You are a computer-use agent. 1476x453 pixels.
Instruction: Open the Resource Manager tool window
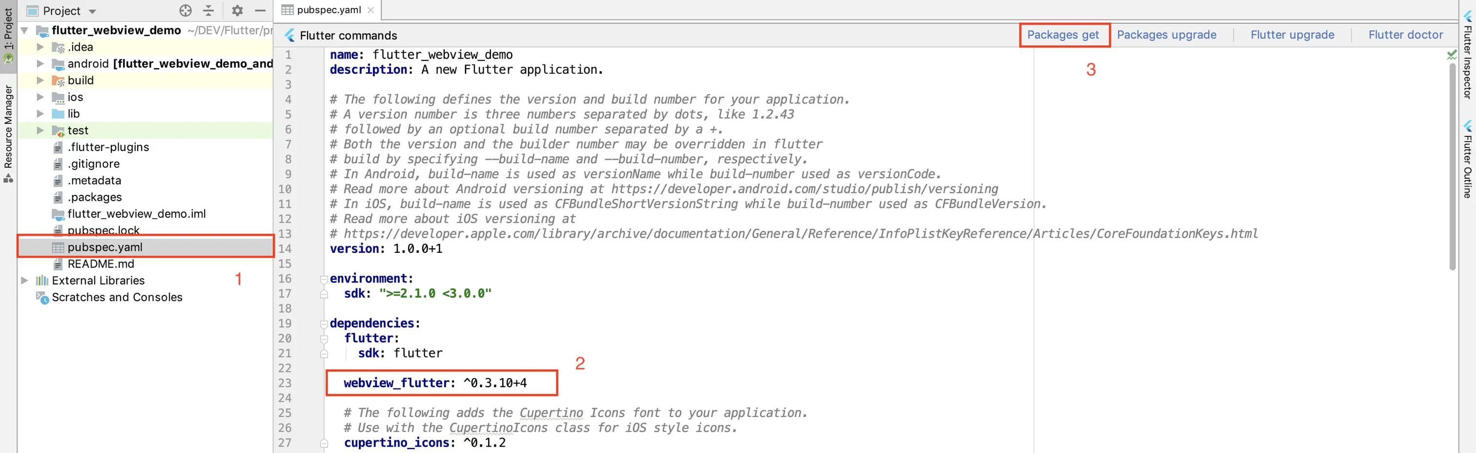click(8, 134)
